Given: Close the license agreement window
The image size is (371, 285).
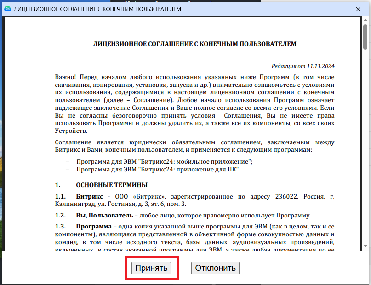Looking at the screenshot, I should pos(358,9).
